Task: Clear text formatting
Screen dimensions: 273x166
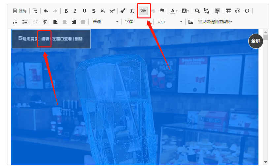Action: point(132,11)
